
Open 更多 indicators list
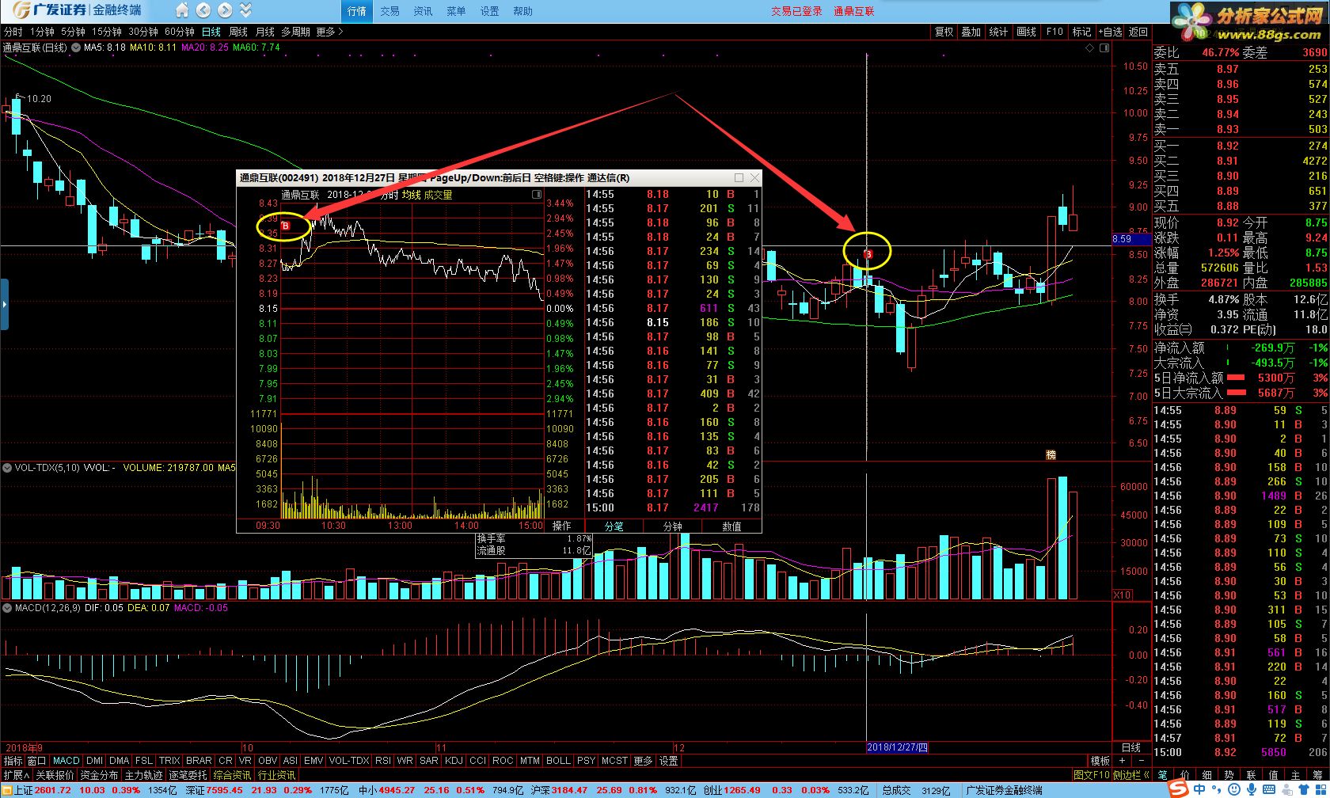(643, 760)
